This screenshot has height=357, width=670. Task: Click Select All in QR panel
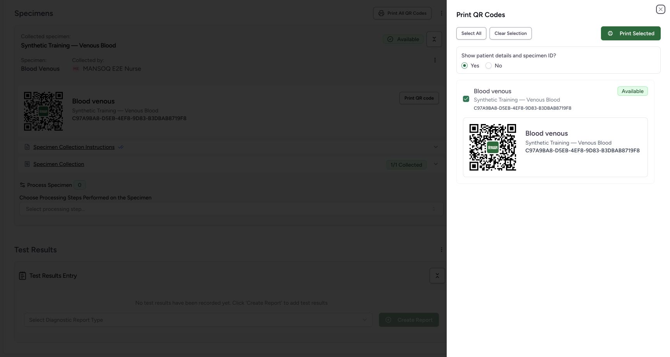pos(471,33)
